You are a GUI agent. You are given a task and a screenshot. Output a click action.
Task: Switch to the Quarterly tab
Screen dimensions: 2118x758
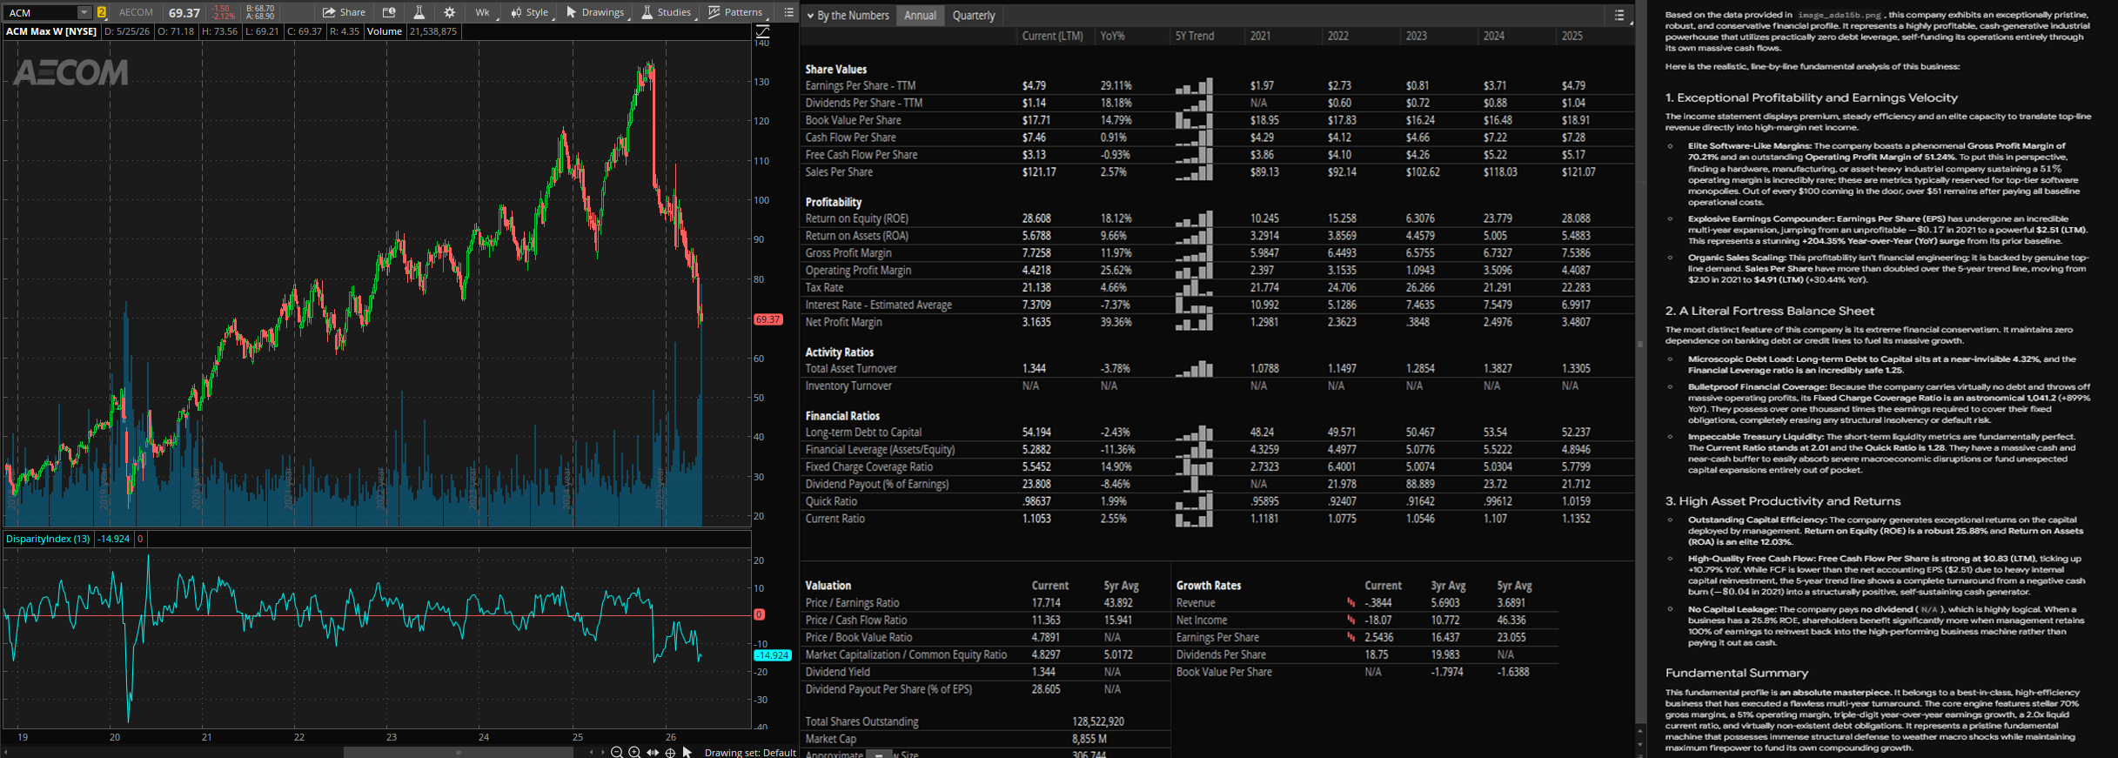point(973,16)
